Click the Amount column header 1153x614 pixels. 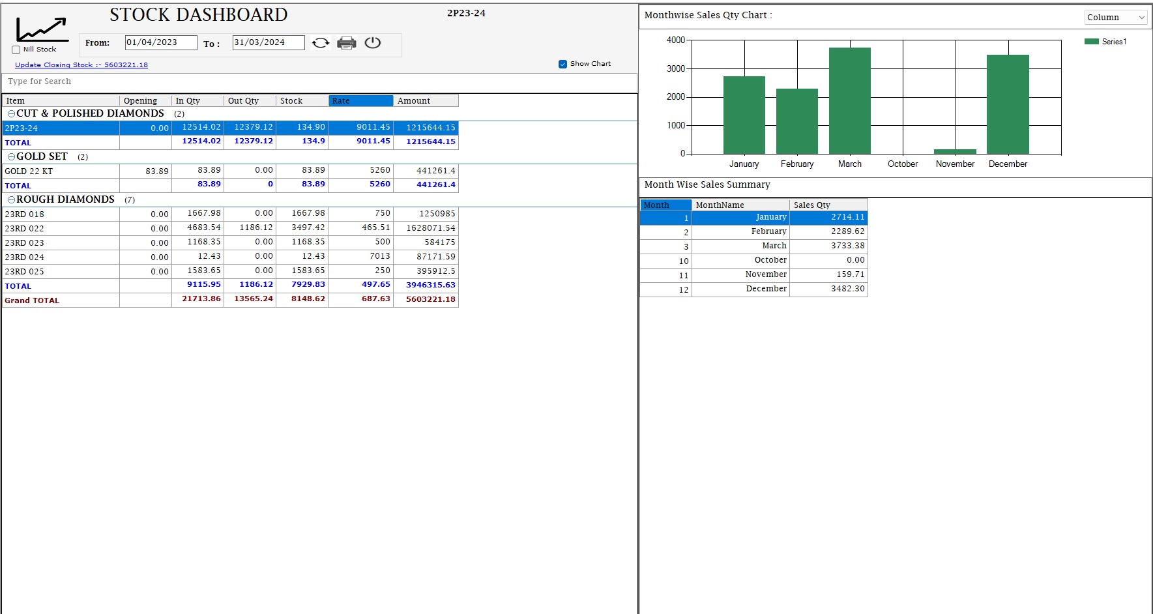click(426, 101)
